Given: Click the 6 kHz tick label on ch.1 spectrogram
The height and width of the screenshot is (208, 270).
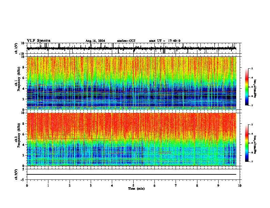Looking at the screenshot, I should tap(24, 78).
